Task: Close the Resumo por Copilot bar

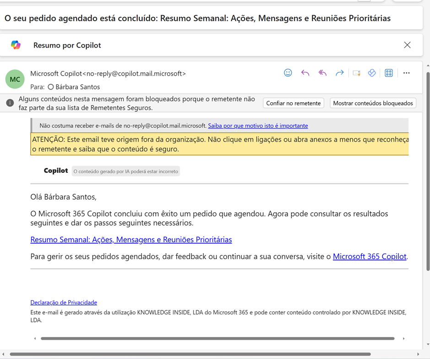Action: point(407,45)
